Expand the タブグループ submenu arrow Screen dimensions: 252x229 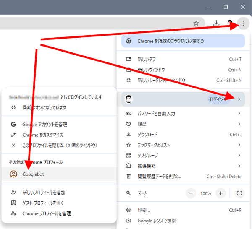pyautogui.click(x=239, y=155)
